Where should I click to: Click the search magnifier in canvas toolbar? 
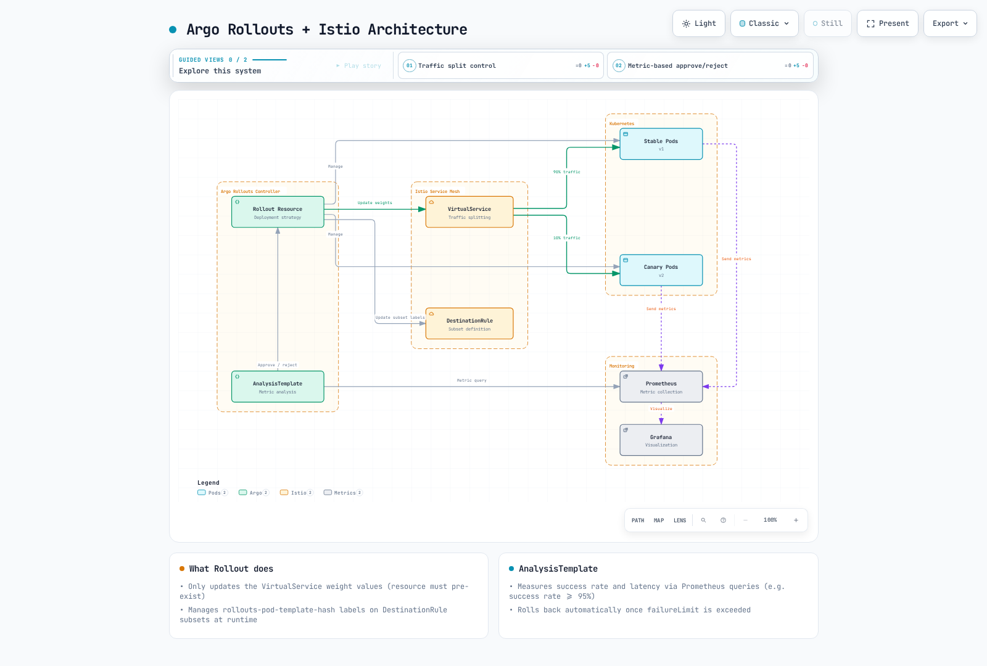point(703,520)
